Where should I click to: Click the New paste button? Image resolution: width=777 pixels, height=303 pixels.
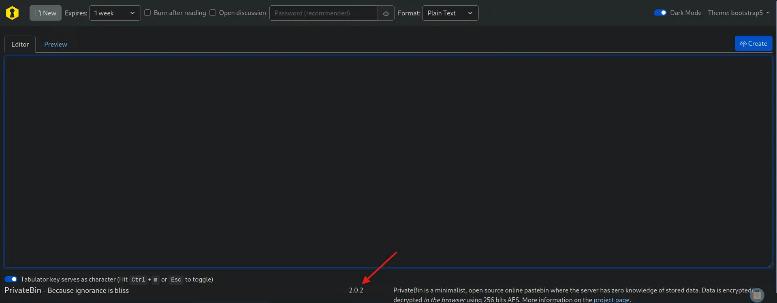(x=45, y=13)
